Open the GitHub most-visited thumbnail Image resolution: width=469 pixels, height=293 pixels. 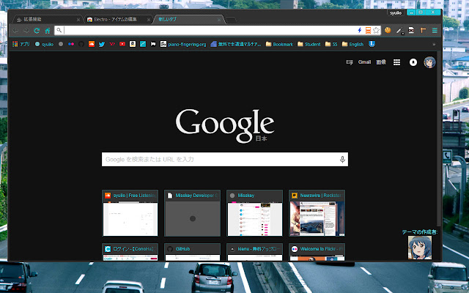click(x=192, y=252)
